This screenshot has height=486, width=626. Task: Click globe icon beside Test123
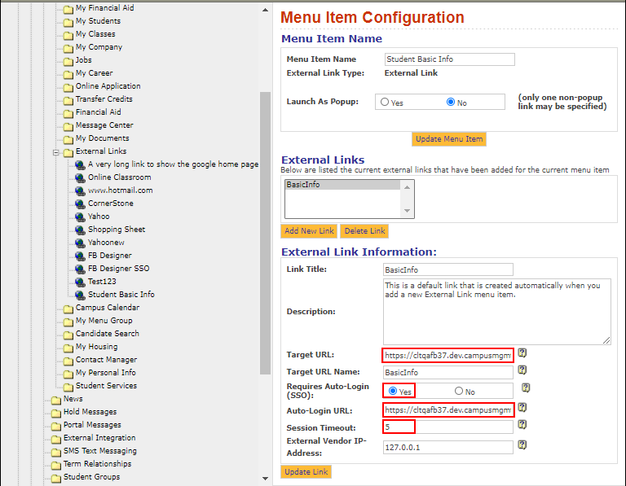click(80, 282)
